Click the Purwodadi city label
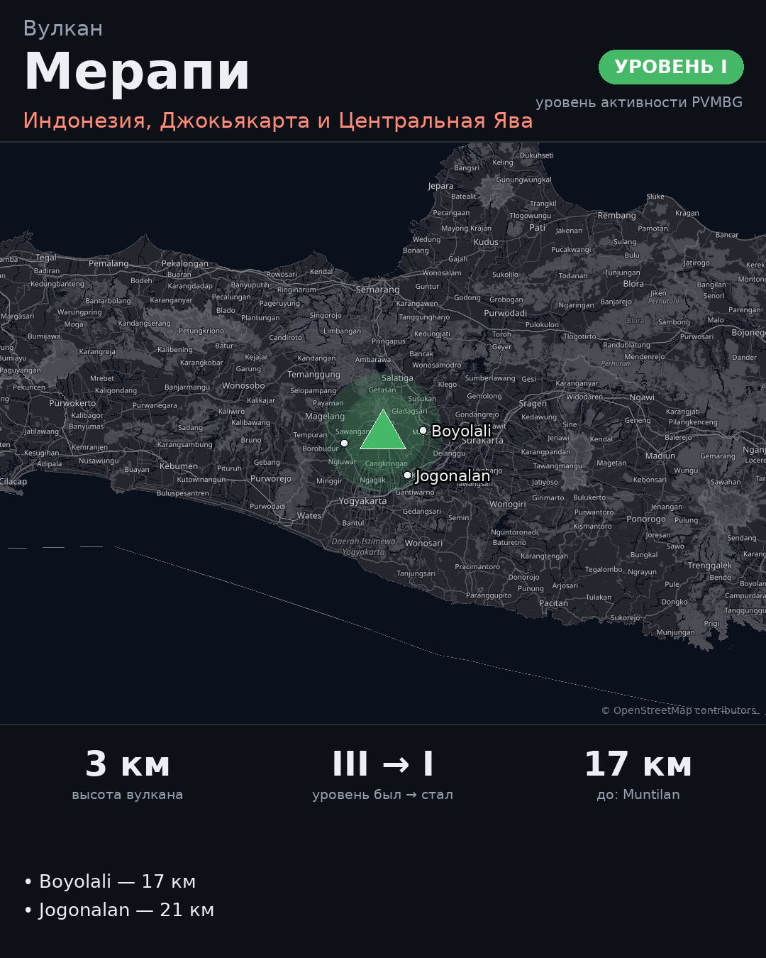This screenshot has width=766, height=958. pos(506,313)
